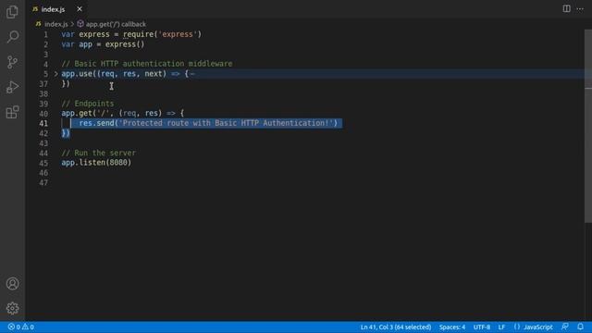Split the editor to the right
The width and height of the screenshot is (592, 333).
point(566,8)
